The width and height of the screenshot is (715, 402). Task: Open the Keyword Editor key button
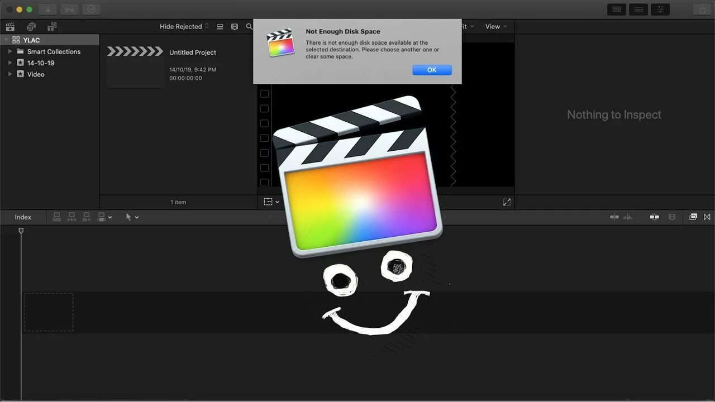(70, 9)
